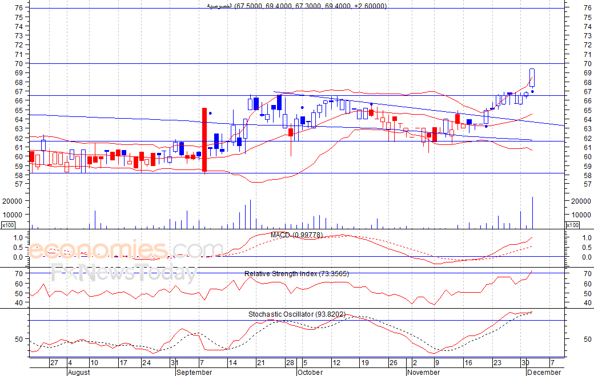Image resolution: width=594 pixels, height=376 pixels.
Task: Click the 60 RSI label on right axis
Action: [x=588, y=284]
